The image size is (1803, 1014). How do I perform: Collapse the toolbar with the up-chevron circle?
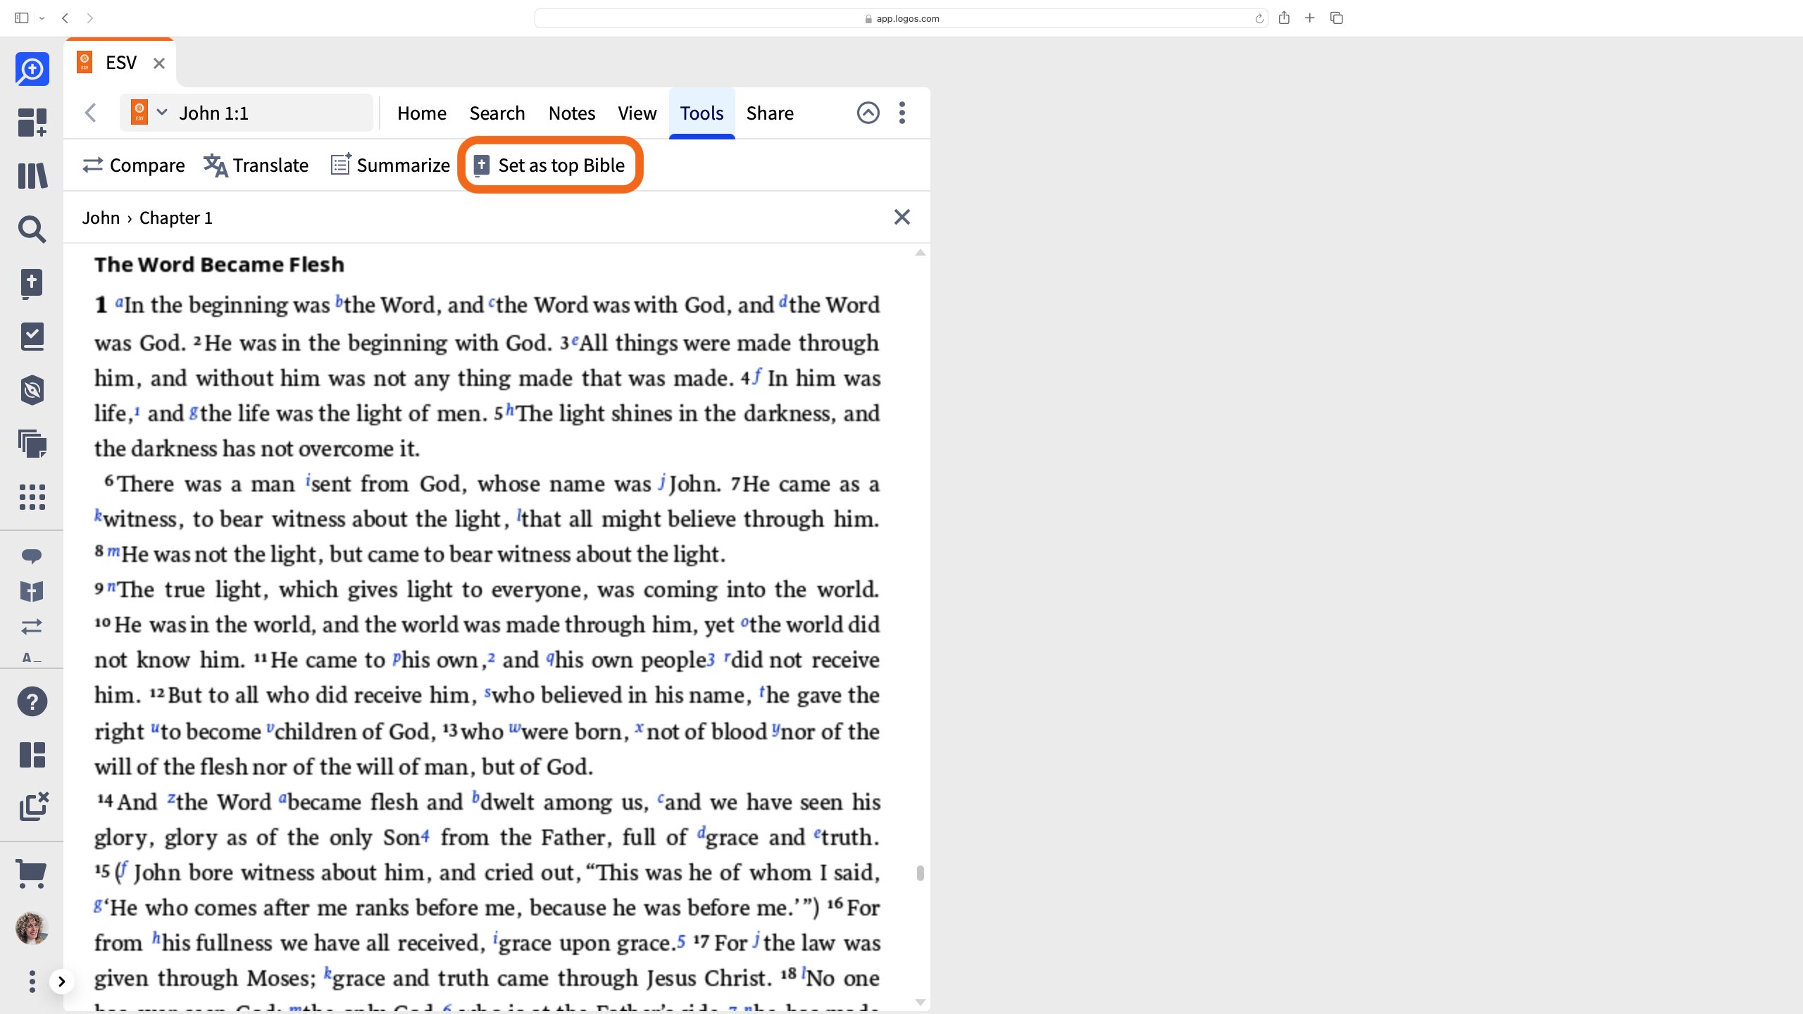(x=868, y=113)
